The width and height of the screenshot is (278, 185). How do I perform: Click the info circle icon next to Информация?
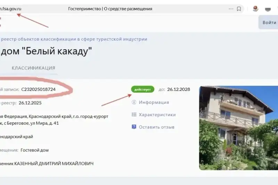(134, 102)
